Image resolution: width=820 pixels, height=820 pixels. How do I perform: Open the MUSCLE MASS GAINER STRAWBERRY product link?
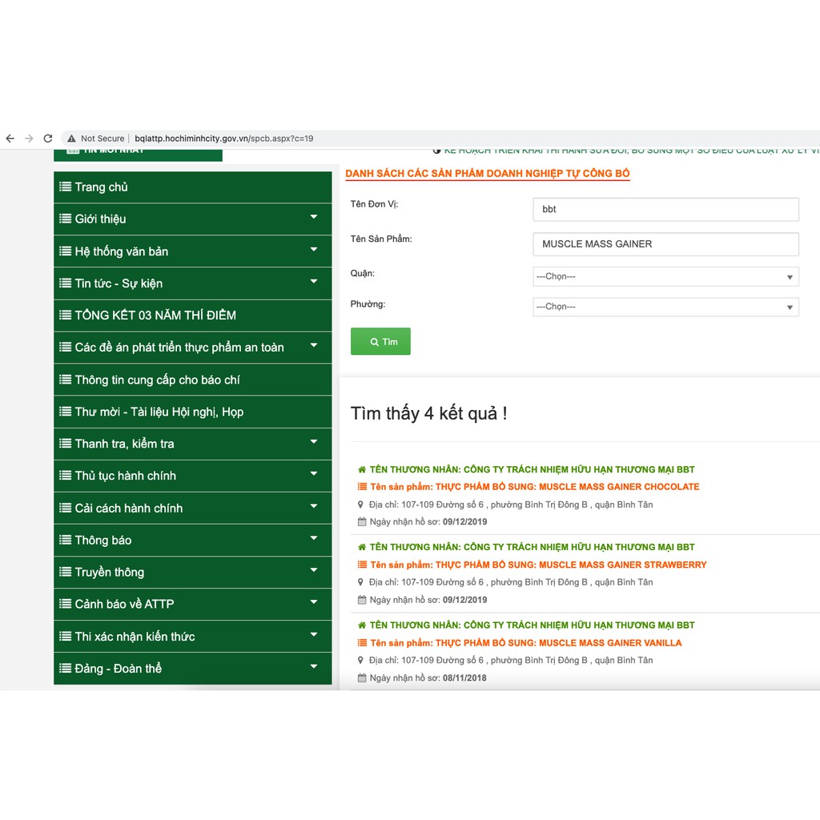pos(538,565)
